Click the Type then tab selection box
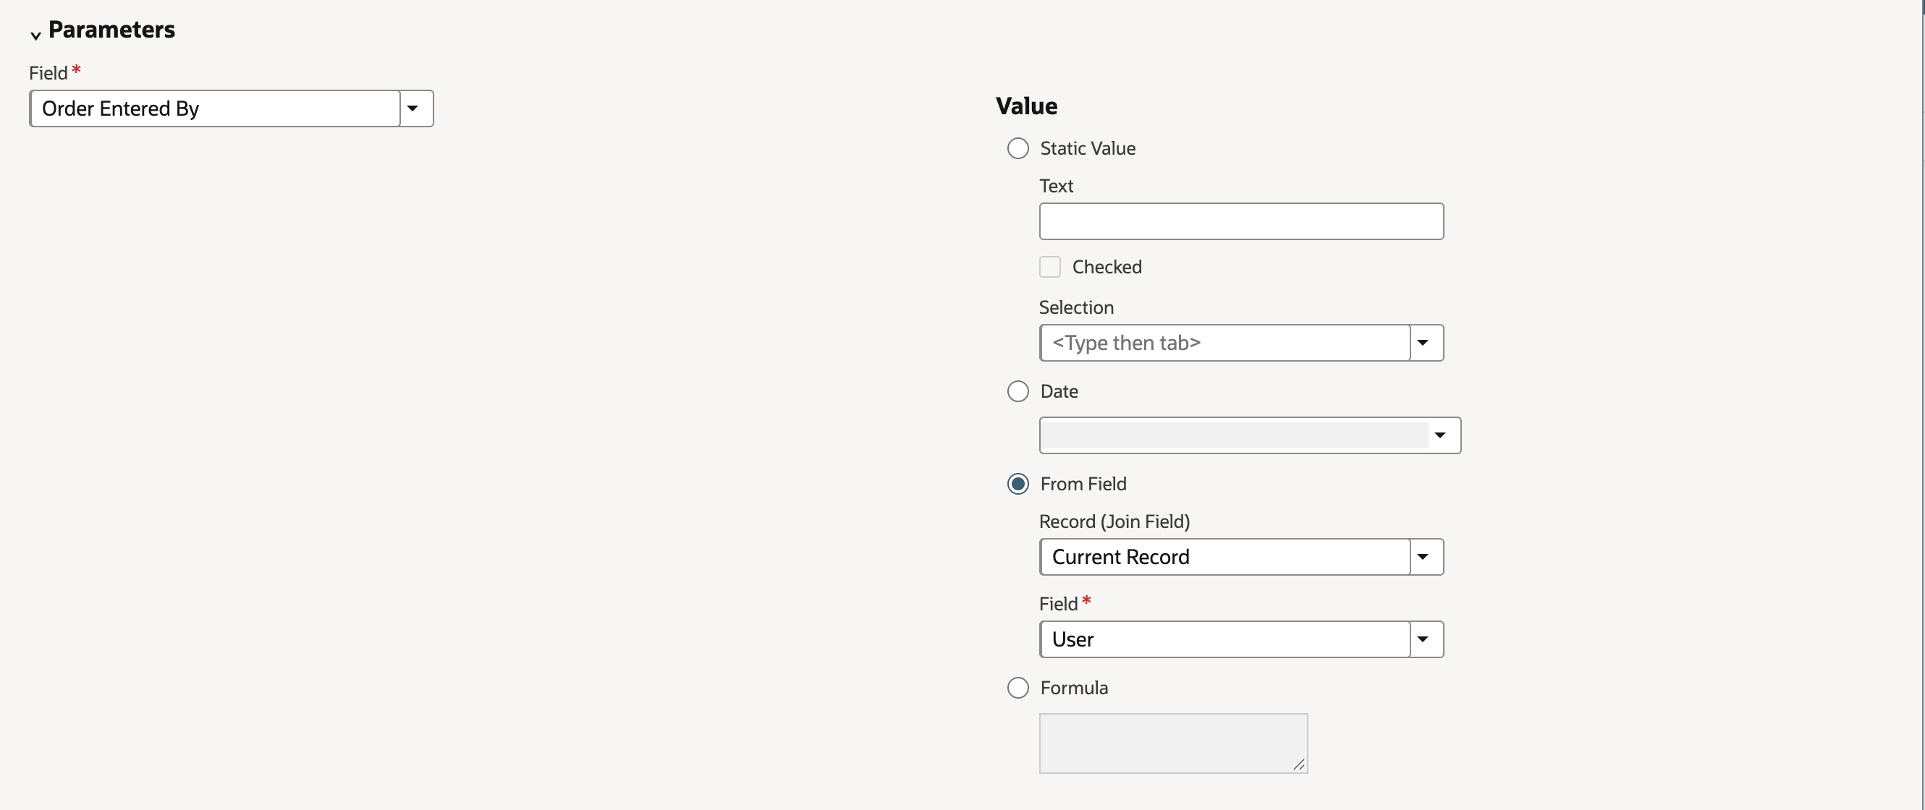This screenshot has height=810, width=1925. tap(1224, 343)
